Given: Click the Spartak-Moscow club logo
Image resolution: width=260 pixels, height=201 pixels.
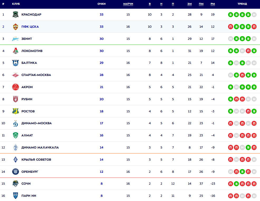Looking at the screenshot, I should tap(16, 75).
